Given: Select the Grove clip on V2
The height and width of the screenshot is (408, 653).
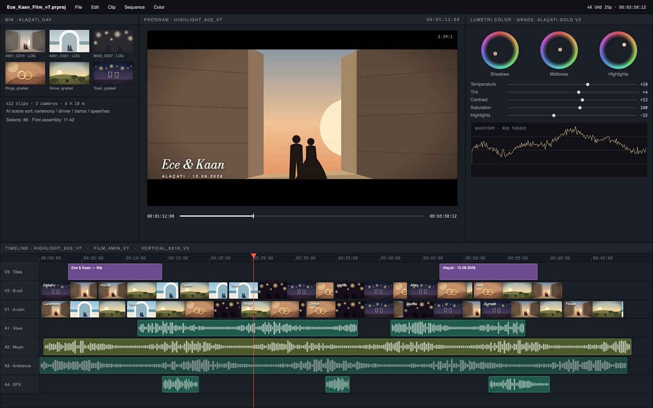Looking at the screenshot, I should tap(204, 290).
